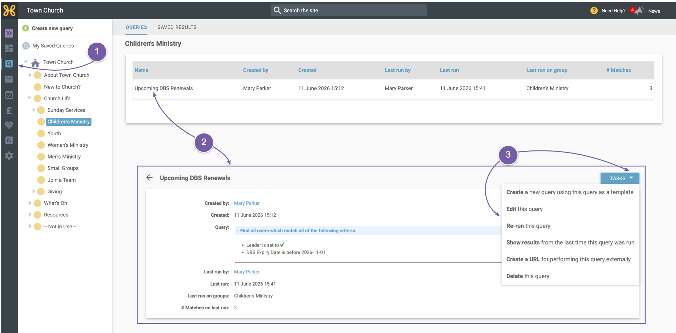This screenshot has height=333, width=676.
Task: Go back using the arrow beside Upcoming DBS Renewals
Action: tap(149, 177)
